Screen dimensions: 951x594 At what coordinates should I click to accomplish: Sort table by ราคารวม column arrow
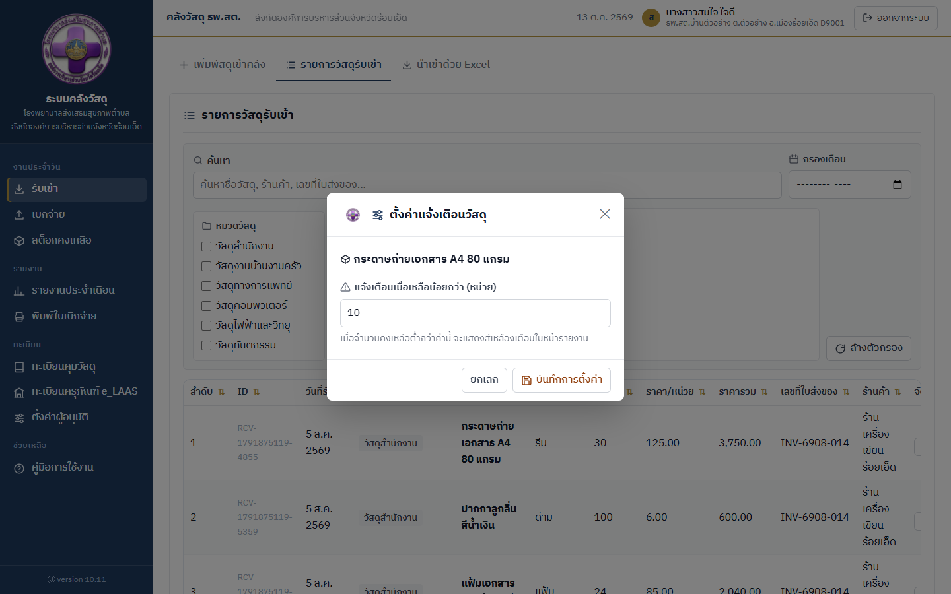click(764, 391)
